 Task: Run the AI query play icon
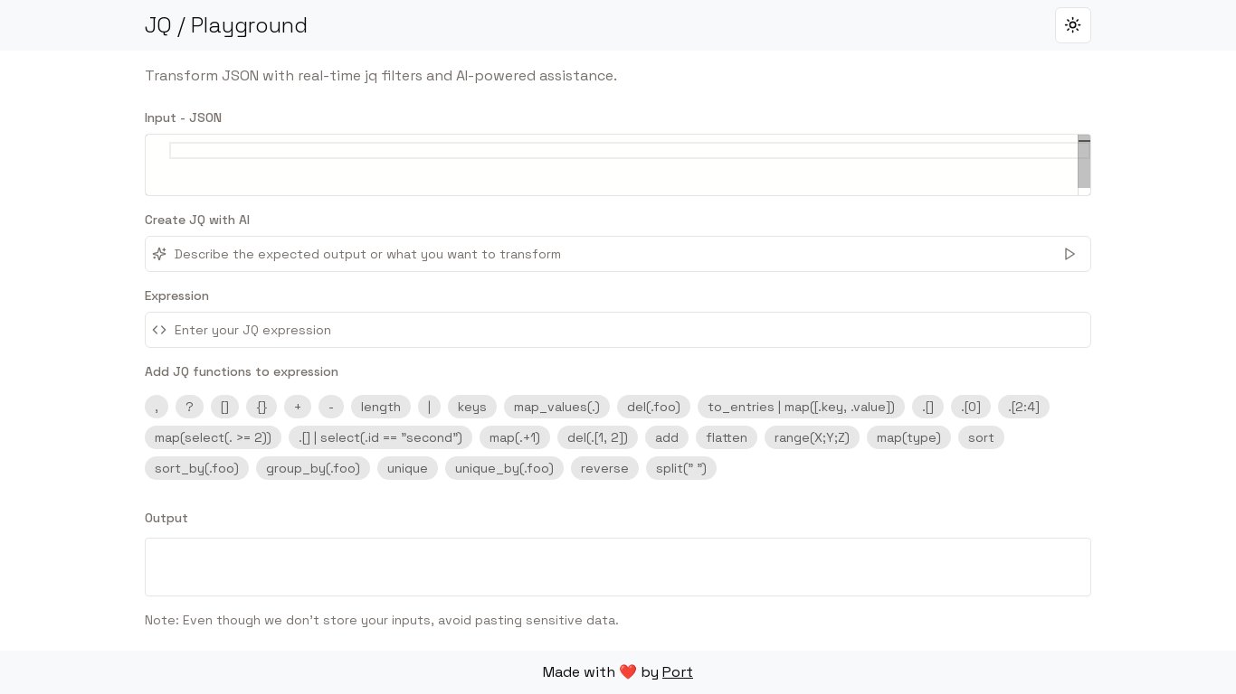coord(1070,254)
